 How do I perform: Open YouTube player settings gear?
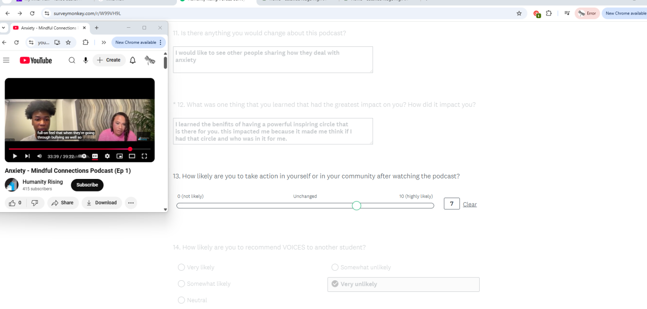(107, 156)
